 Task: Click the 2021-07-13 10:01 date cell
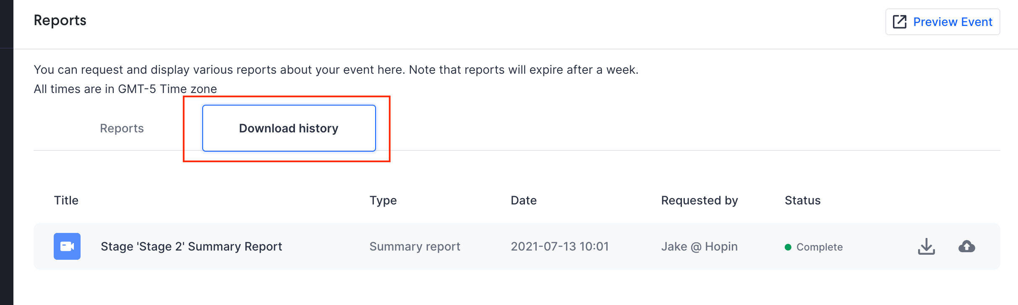point(559,246)
